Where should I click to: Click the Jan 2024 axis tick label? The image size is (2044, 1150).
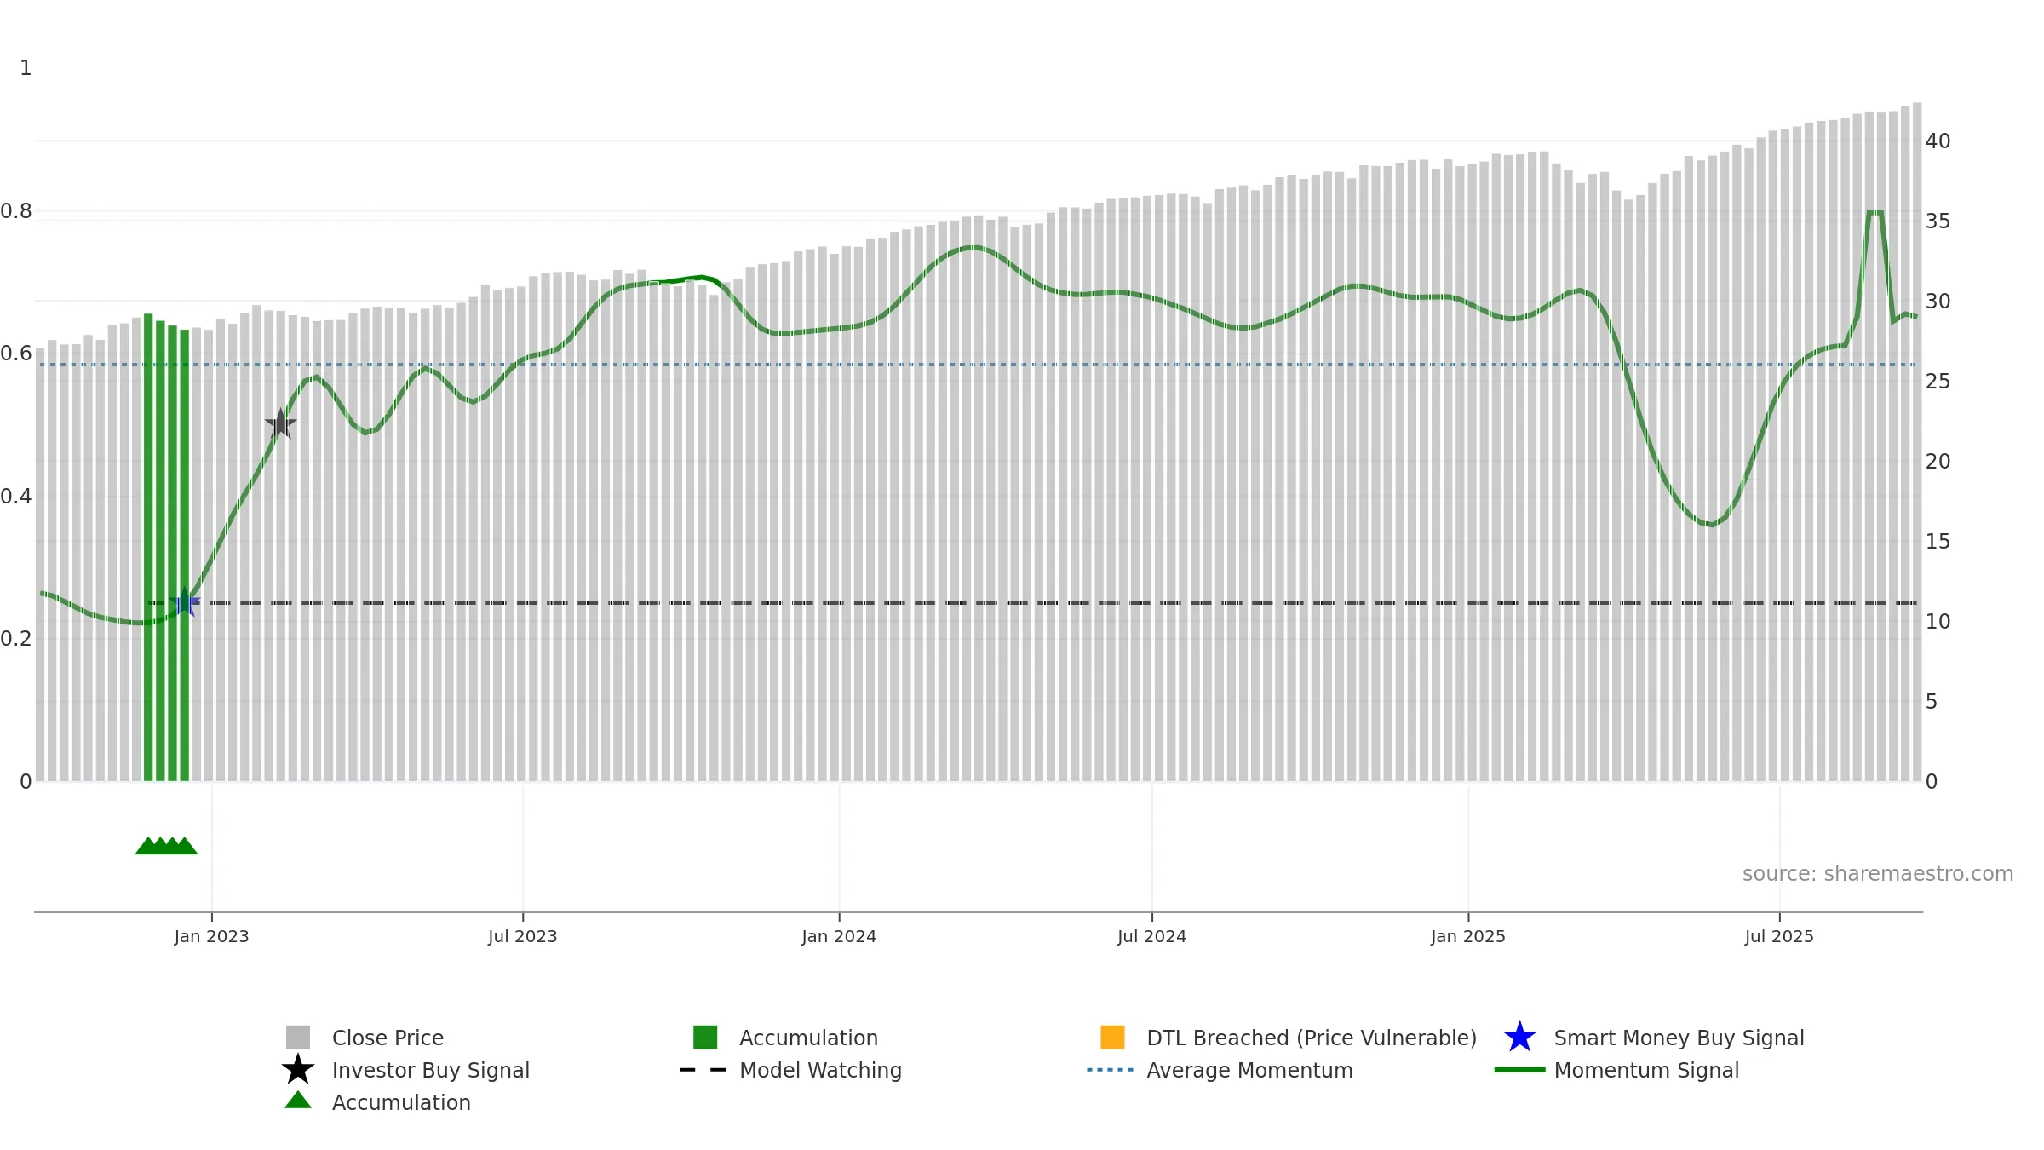pyautogui.click(x=839, y=936)
